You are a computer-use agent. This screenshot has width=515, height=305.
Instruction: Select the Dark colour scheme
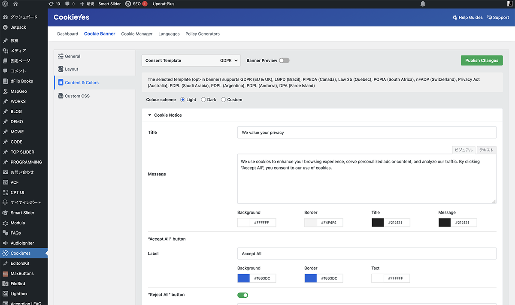click(x=203, y=100)
